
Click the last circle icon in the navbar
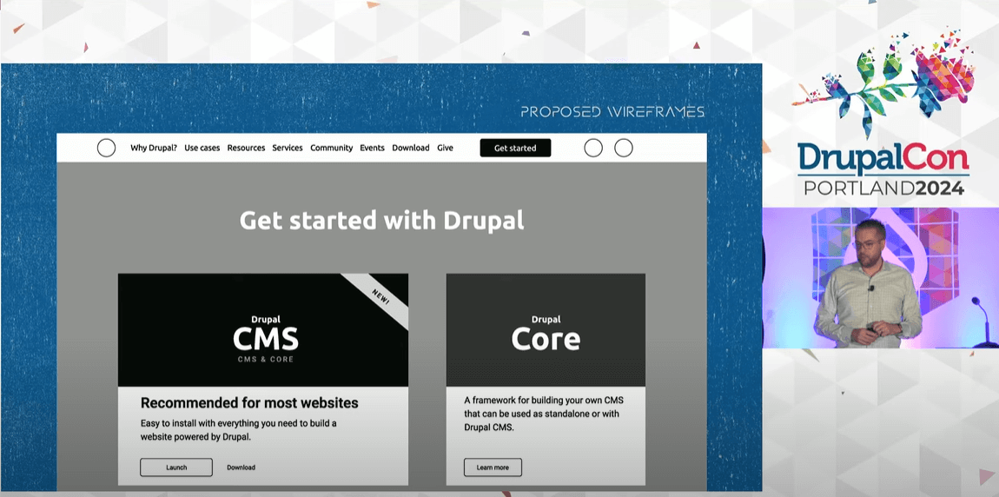[x=623, y=148]
